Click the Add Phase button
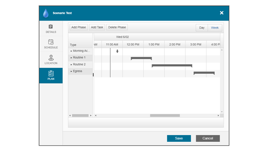 [79, 27]
